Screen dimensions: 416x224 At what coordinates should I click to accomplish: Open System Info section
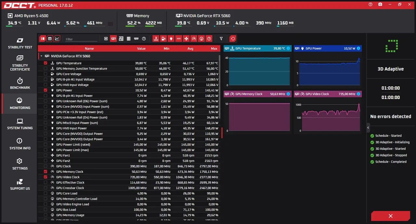pos(20,144)
